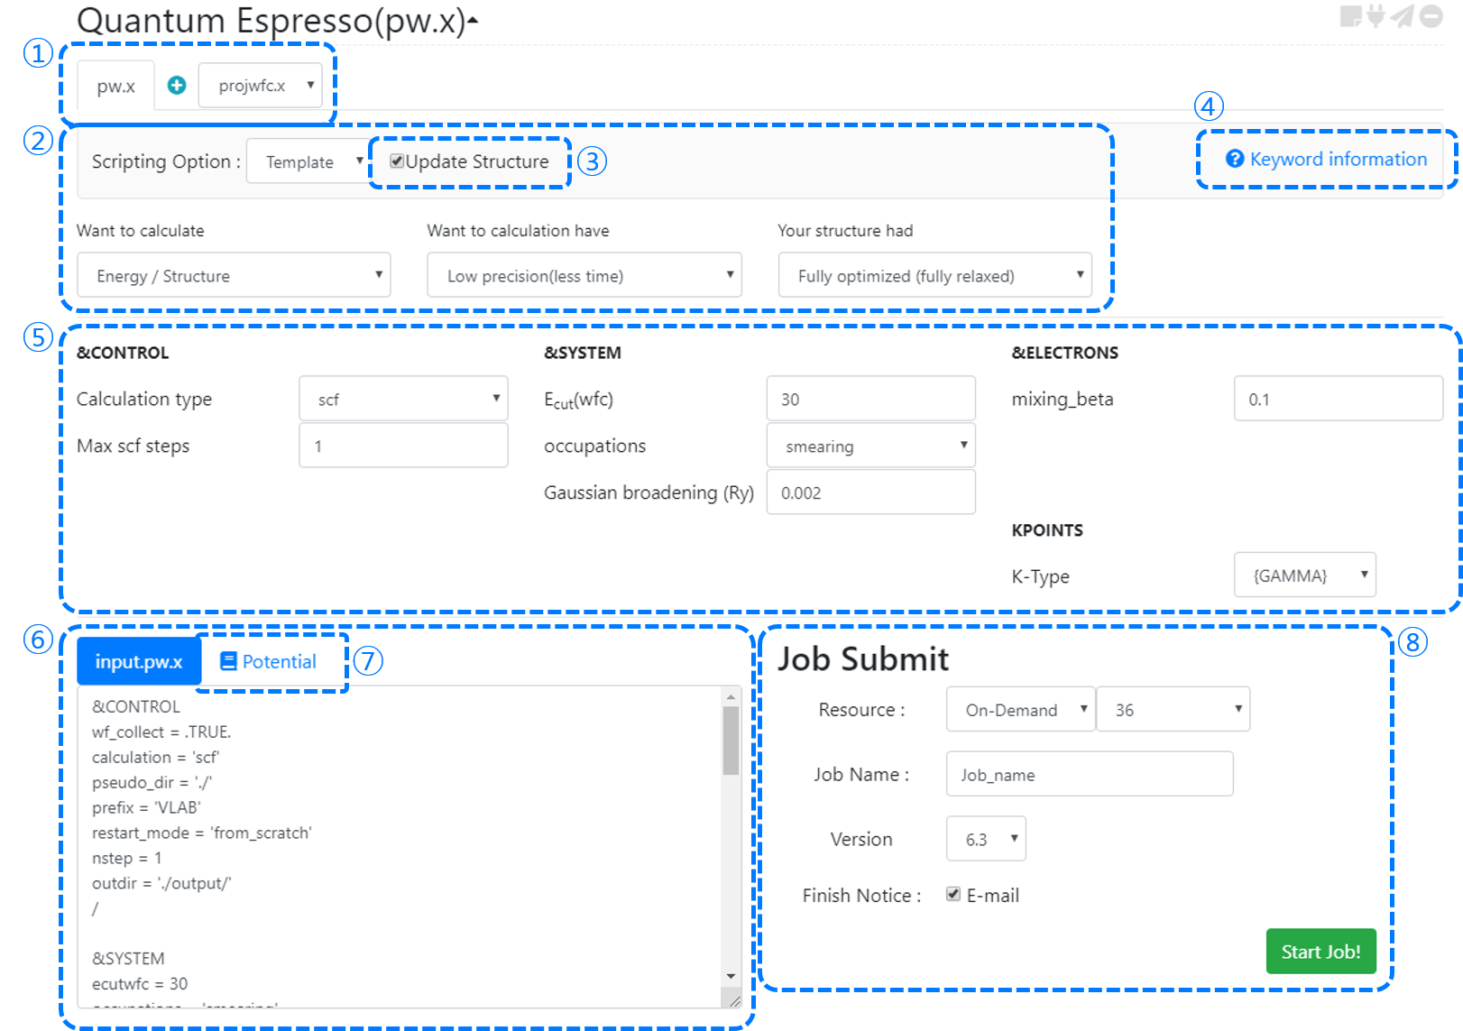Click the "restart_mode = 'from_scratch'" line
Image resolution: width=1463 pixels, height=1031 pixels.
[x=202, y=833]
